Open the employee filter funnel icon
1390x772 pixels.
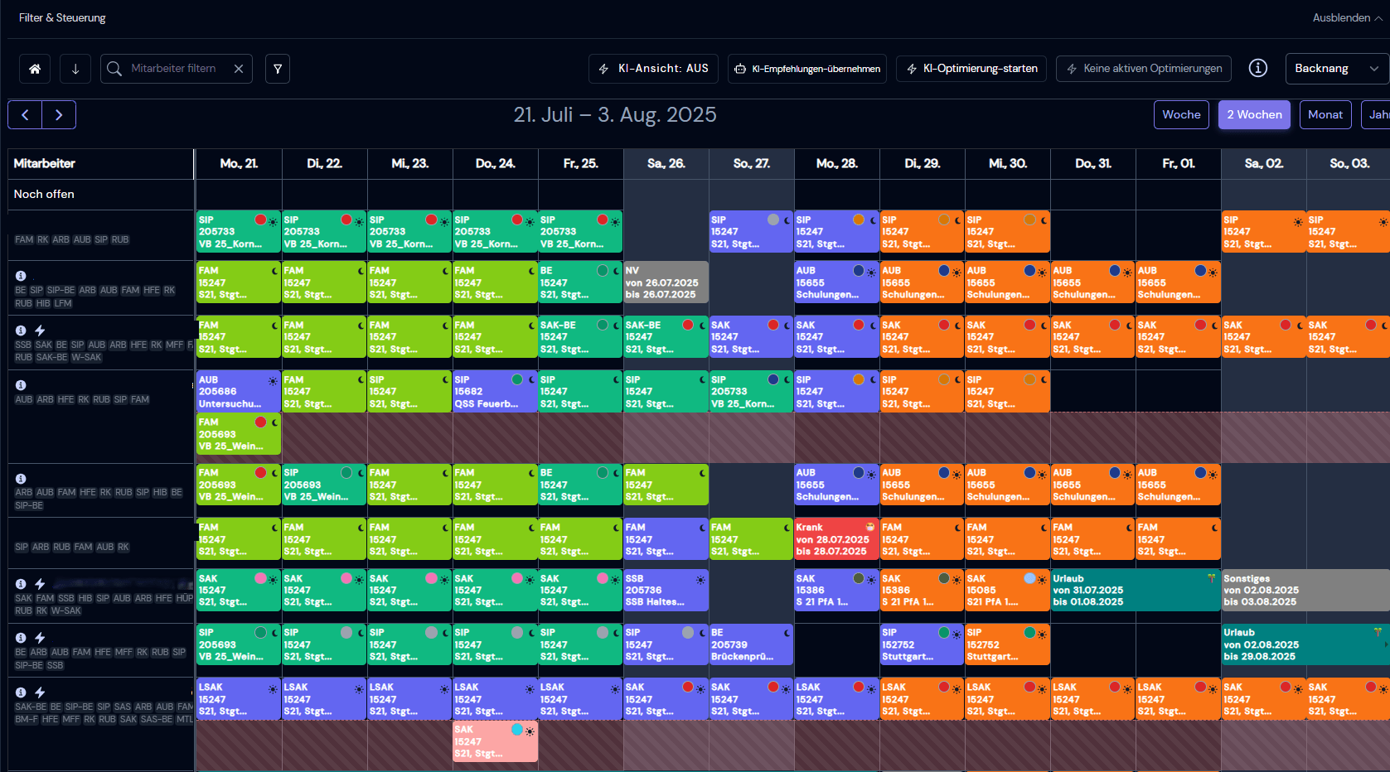click(x=278, y=69)
